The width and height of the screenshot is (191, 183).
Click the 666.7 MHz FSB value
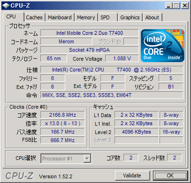click(62, 140)
